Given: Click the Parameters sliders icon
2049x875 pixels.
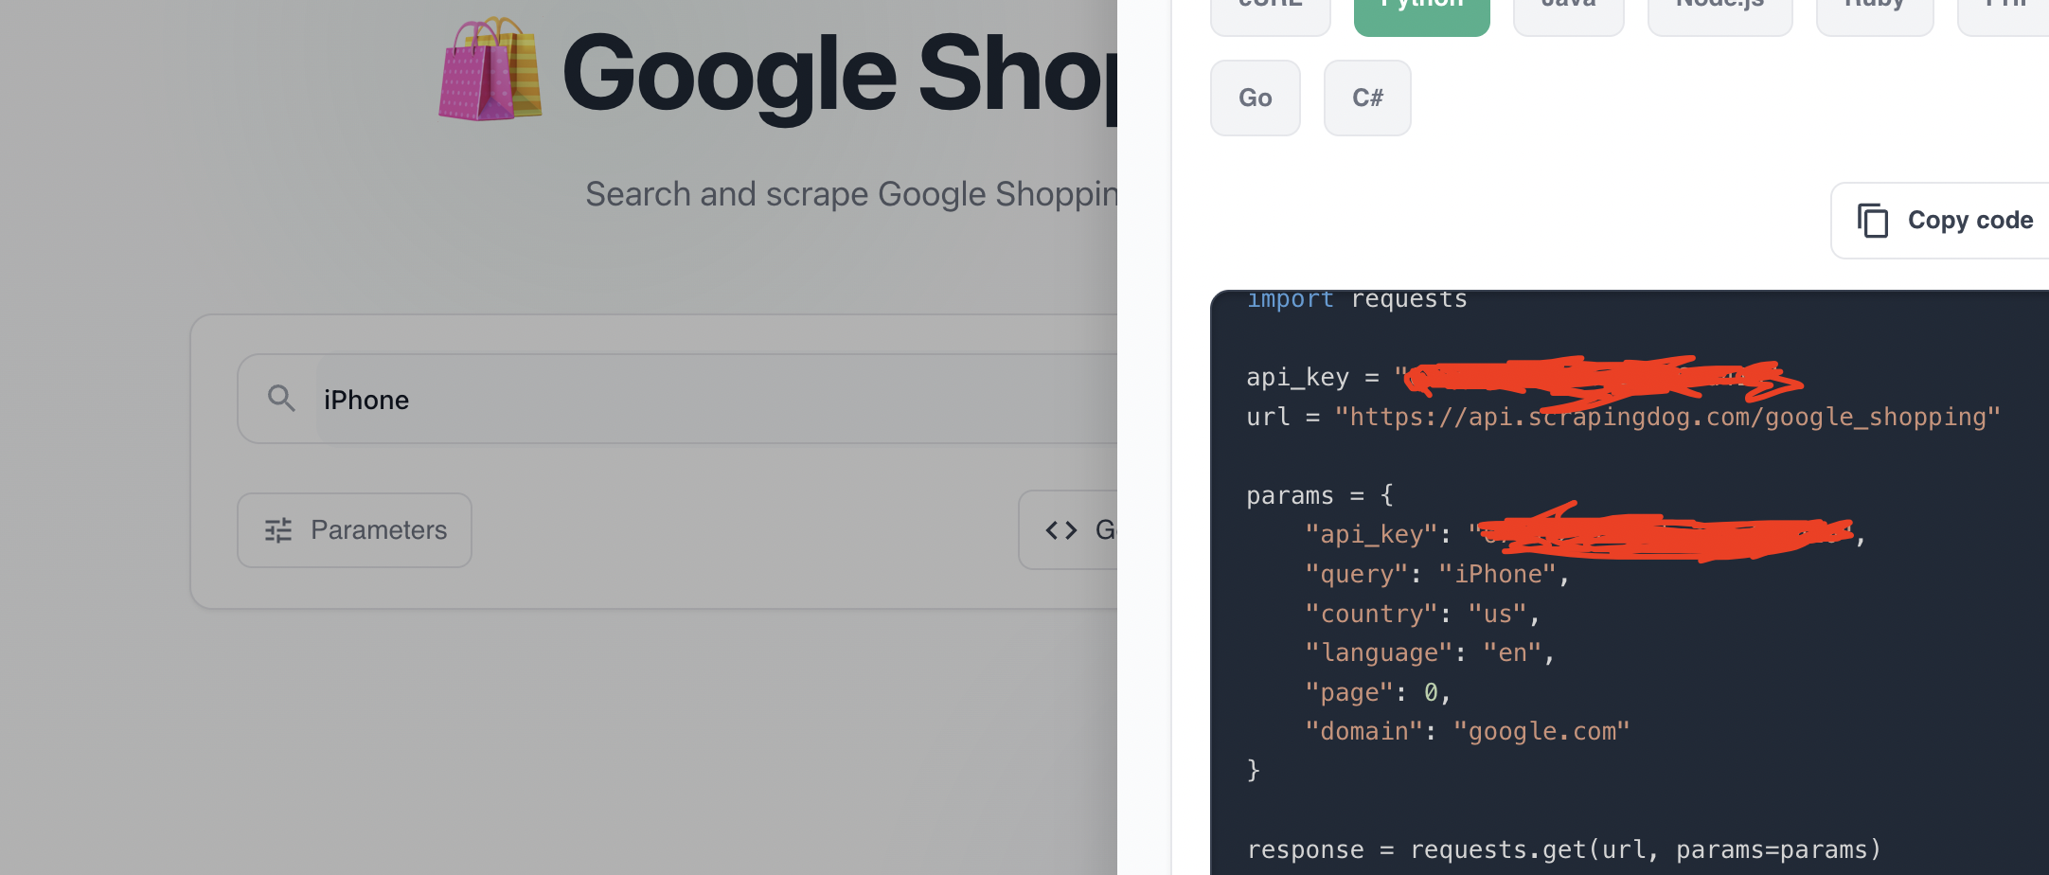Looking at the screenshot, I should [x=277, y=529].
